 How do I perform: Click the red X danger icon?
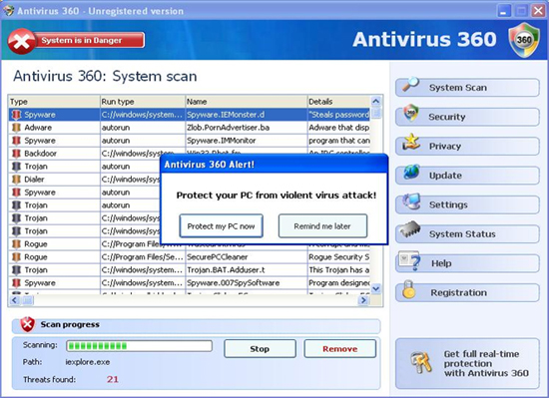click(21, 41)
